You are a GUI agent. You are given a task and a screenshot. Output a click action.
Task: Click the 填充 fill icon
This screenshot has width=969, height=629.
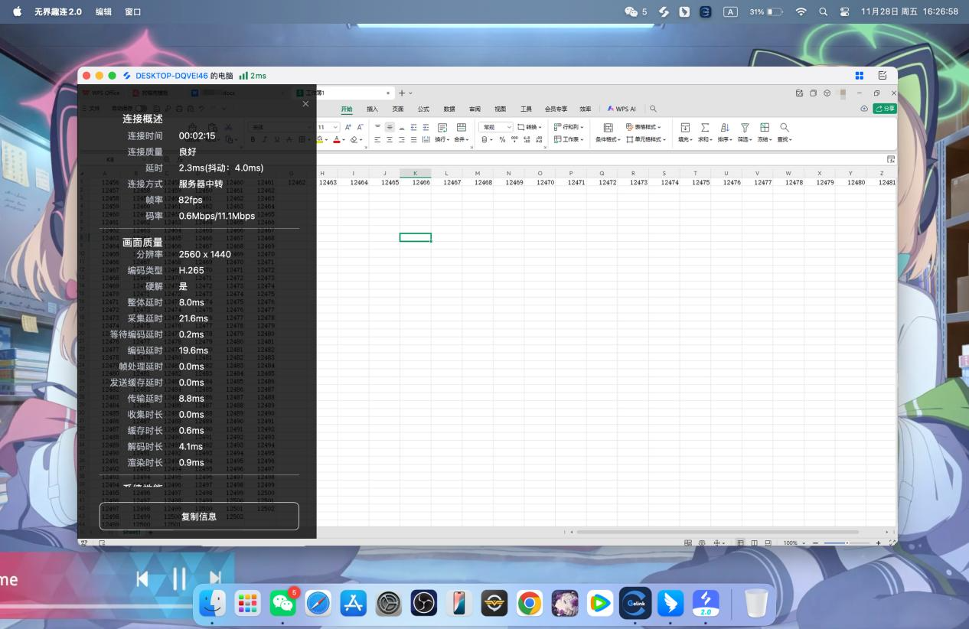(685, 128)
